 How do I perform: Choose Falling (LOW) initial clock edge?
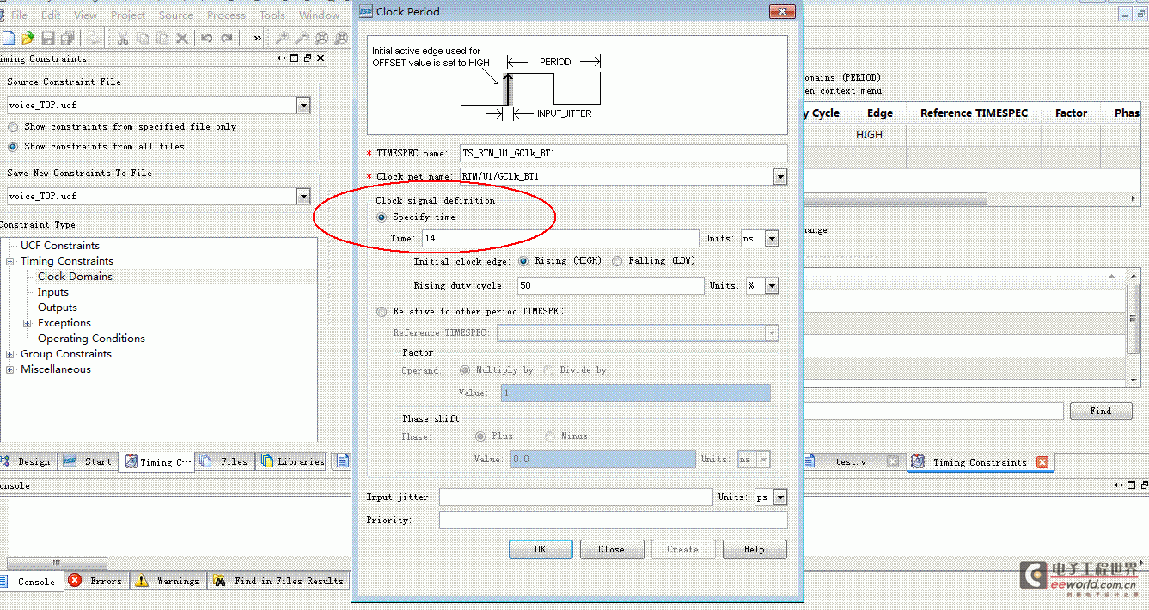click(617, 261)
